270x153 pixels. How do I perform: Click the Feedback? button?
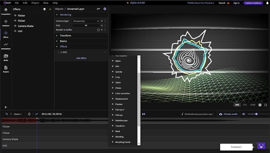(x=236, y=147)
